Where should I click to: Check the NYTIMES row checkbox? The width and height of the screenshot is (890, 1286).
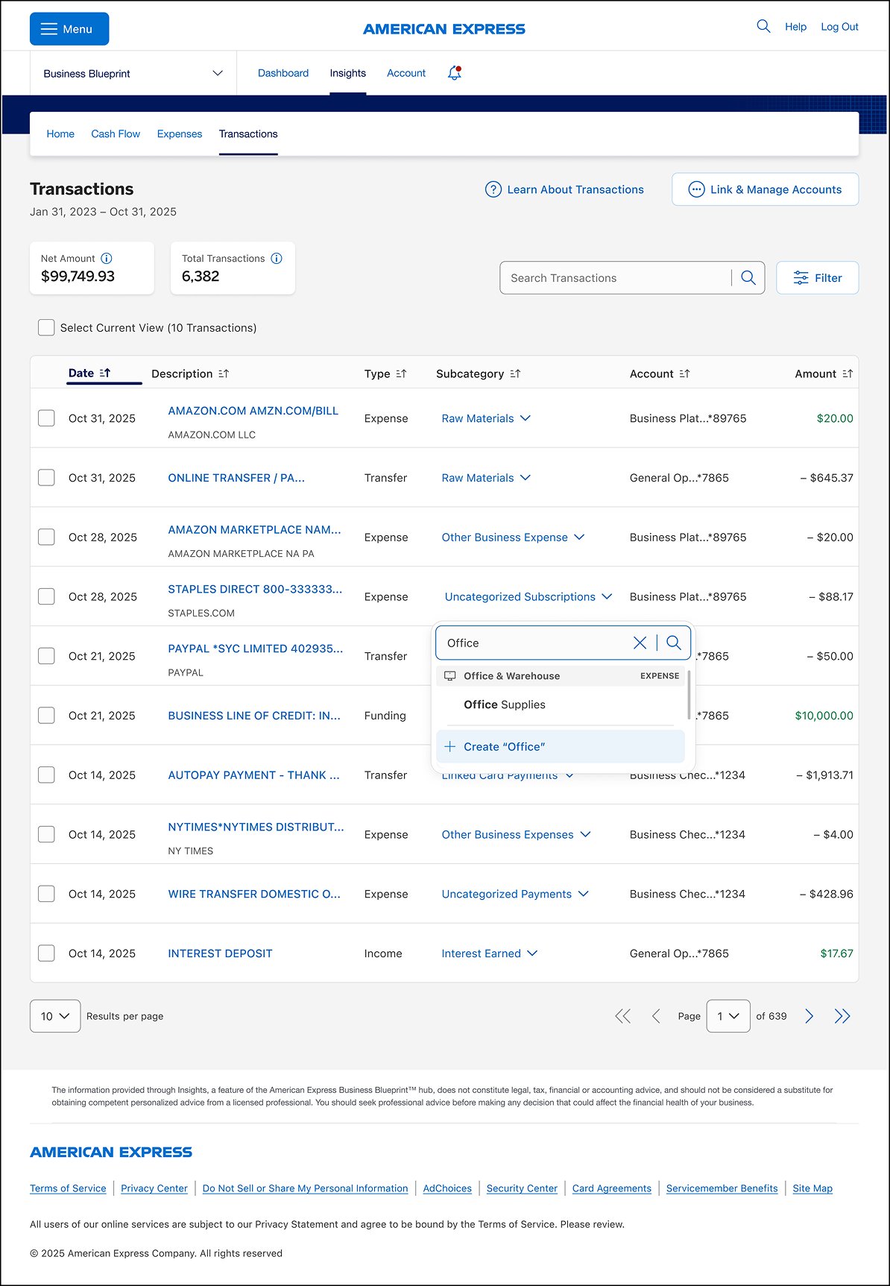[46, 834]
